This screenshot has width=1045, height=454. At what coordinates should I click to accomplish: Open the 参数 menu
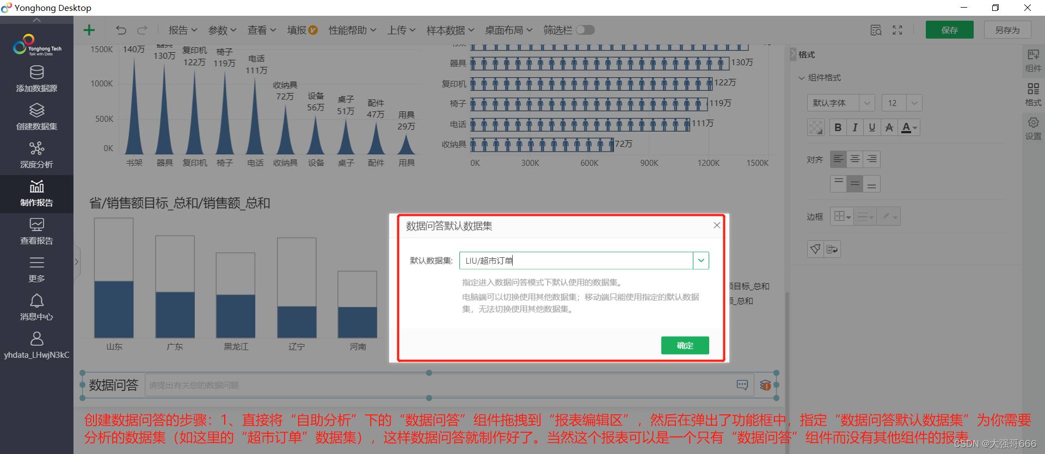coord(222,30)
